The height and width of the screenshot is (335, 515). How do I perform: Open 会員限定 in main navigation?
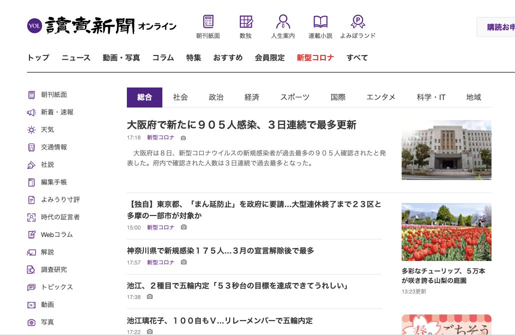[x=270, y=57]
